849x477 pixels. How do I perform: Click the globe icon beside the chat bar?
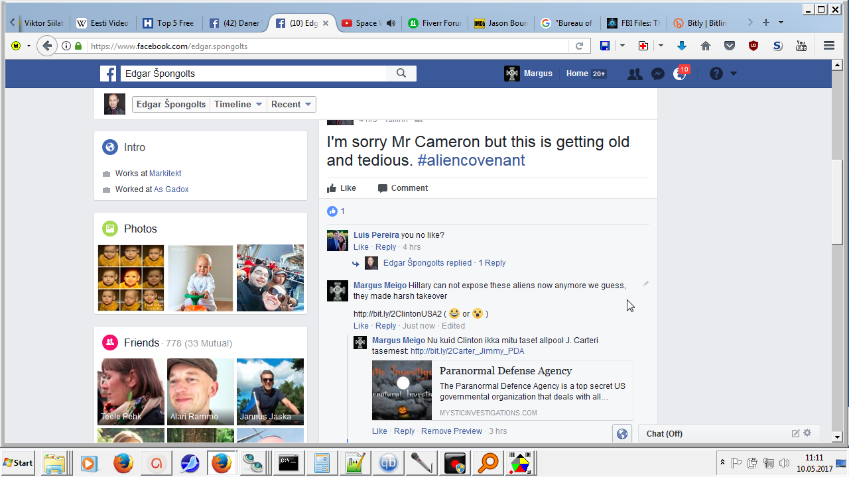[x=622, y=433]
